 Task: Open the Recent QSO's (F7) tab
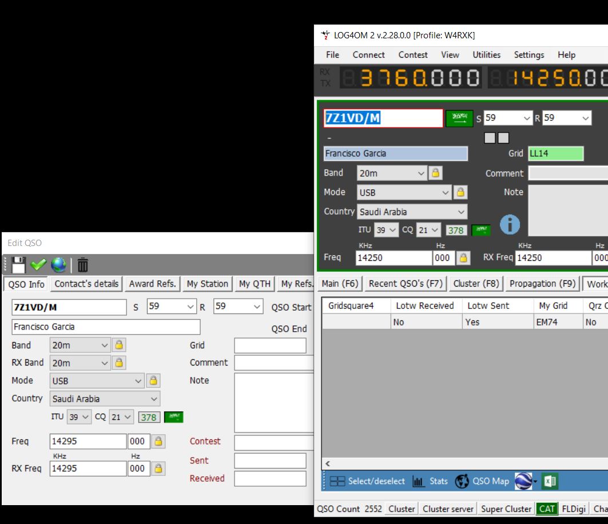point(406,284)
